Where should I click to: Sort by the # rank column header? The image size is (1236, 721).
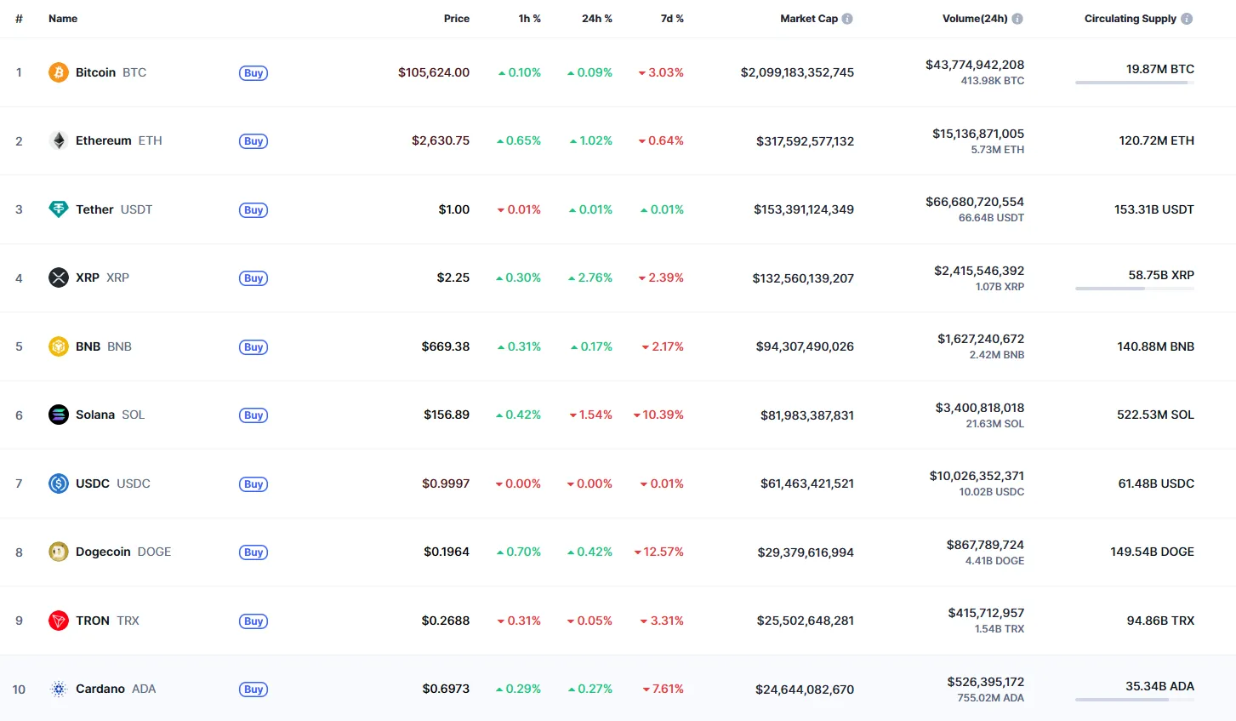click(19, 19)
